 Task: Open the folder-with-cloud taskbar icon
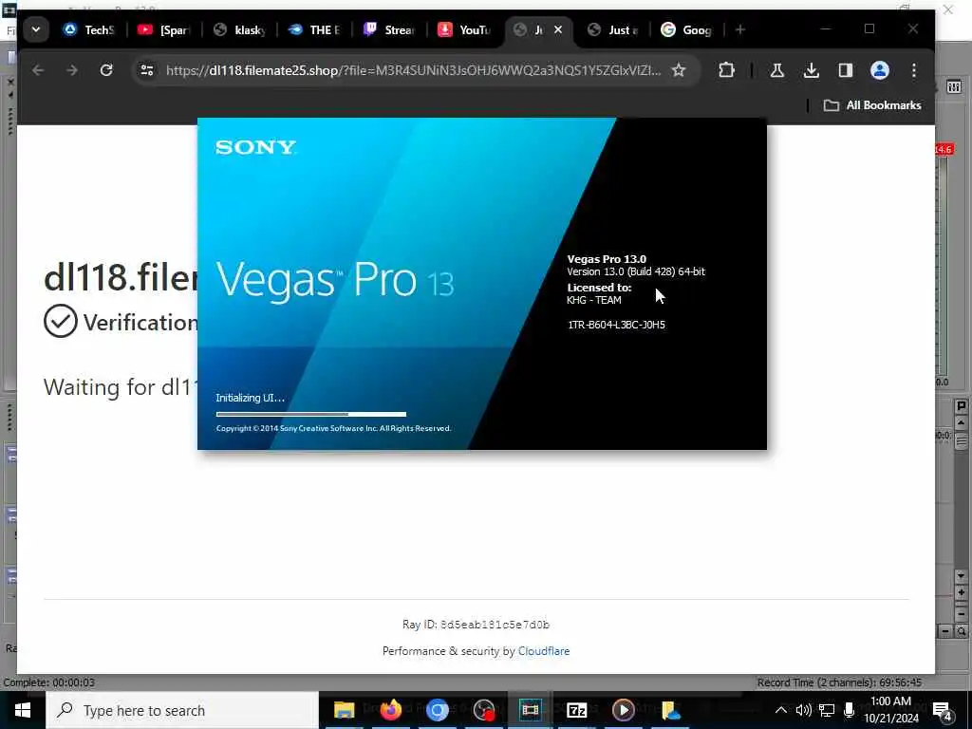(670, 710)
